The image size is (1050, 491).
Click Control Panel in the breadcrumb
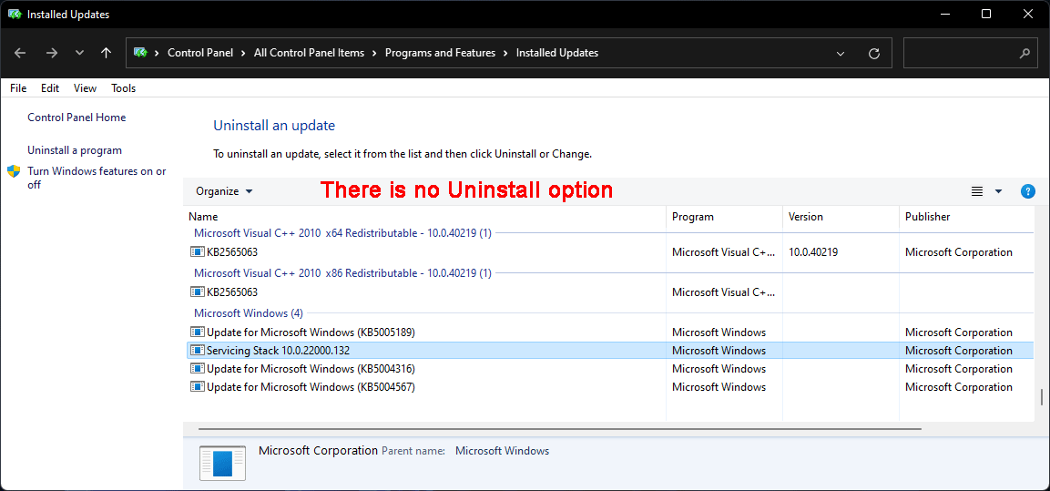click(x=200, y=53)
